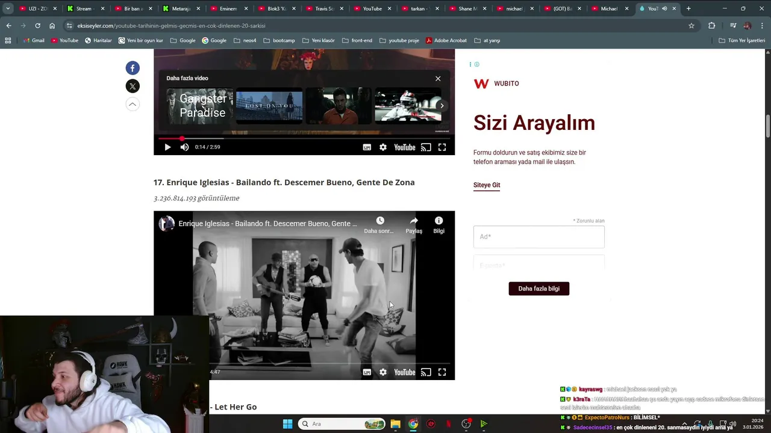Cast the Bailando video to a device
The image size is (771, 433).
coord(426,372)
